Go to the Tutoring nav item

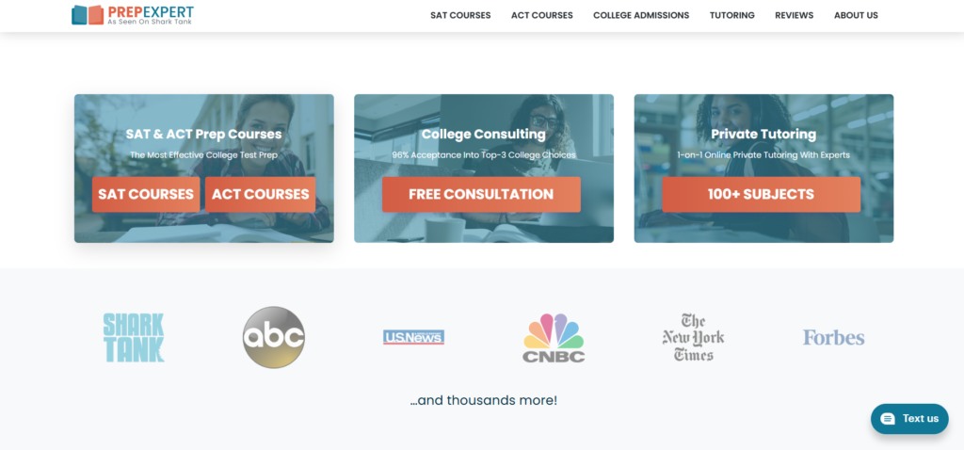[732, 15]
